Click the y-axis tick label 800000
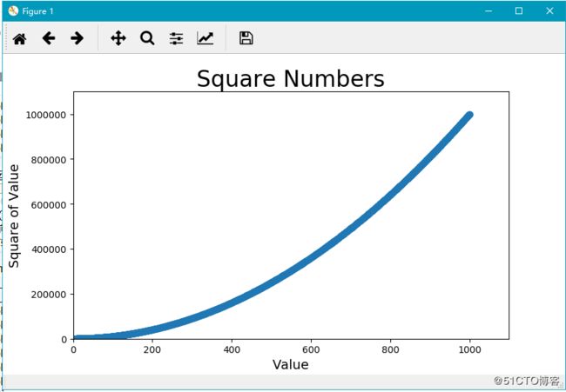The height and width of the screenshot is (392, 566). click(49, 160)
